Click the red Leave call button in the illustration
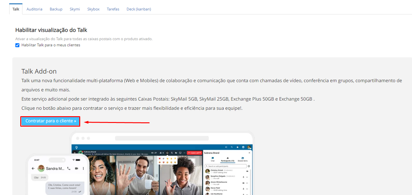 click(194, 152)
